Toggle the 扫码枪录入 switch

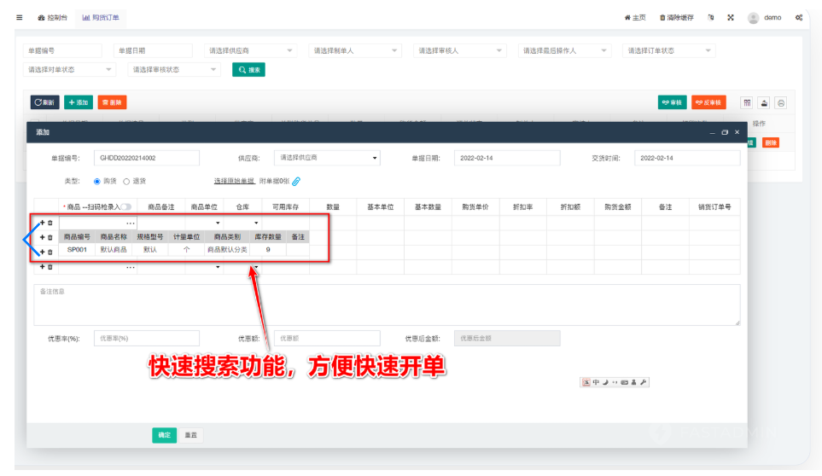click(x=126, y=206)
